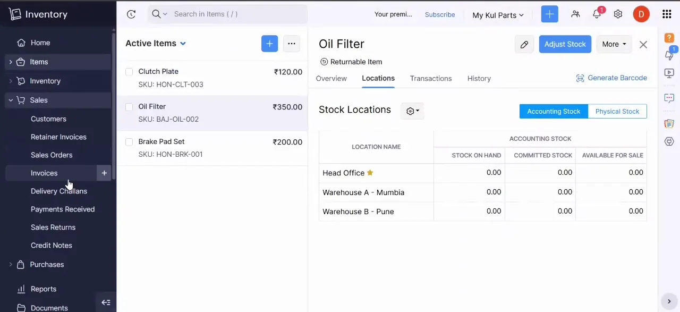
Task: Open the help question mark icon
Action: [x=669, y=38]
